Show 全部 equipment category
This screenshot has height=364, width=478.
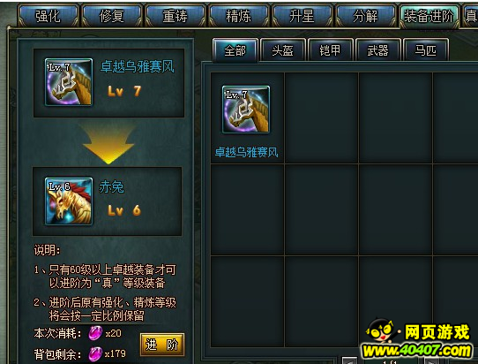coord(235,50)
